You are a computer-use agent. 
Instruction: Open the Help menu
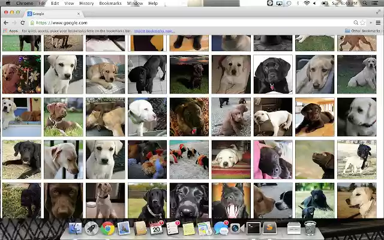pyautogui.click(x=153, y=3)
